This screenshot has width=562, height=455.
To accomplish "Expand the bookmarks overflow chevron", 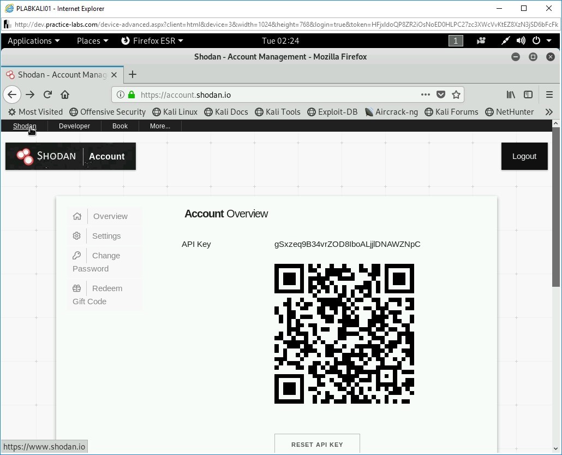I will [549, 112].
